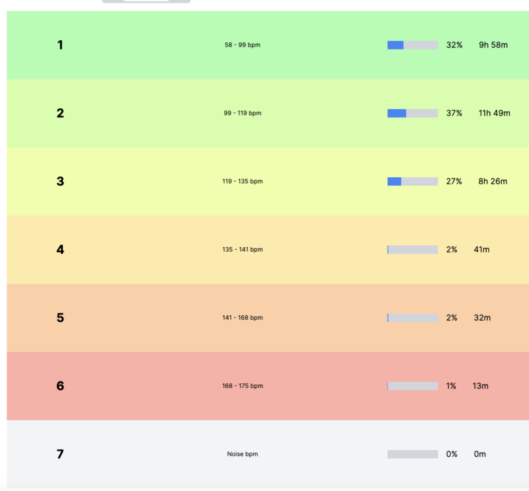Screen dimensions: 529x491
Task: Click the zone 1 progress bar
Action: click(413, 45)
